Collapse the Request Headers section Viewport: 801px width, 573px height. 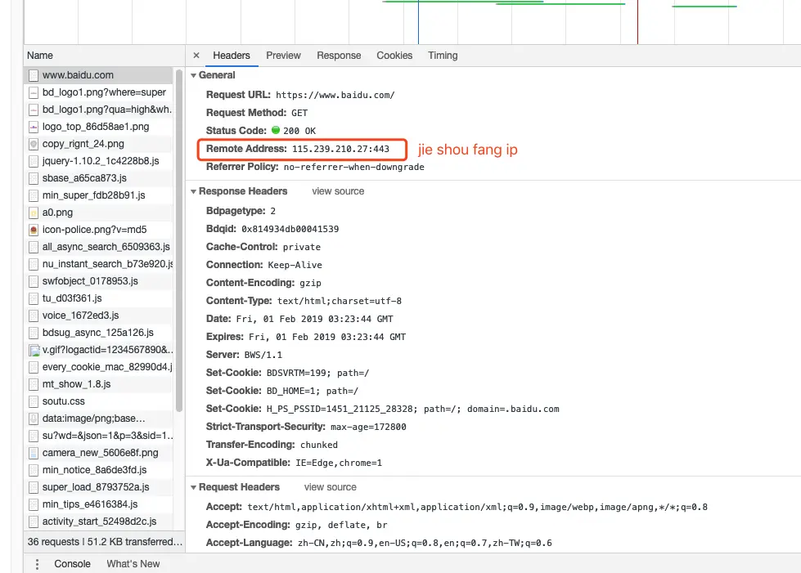pyautogui.click(x=194, y=487)
